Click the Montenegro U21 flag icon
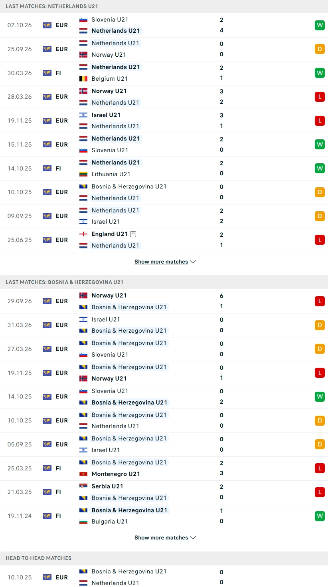This screenshot has width=328, height=587. 83,474
